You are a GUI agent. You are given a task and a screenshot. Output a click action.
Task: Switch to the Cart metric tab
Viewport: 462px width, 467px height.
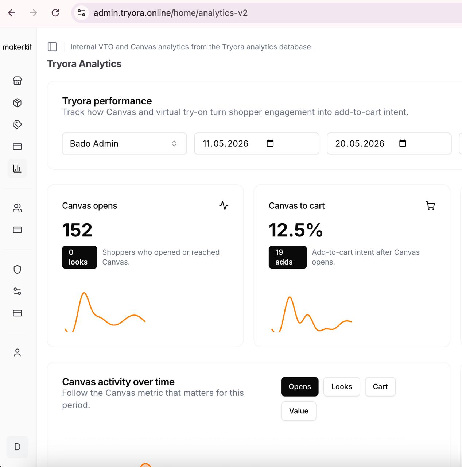point(380,387)
